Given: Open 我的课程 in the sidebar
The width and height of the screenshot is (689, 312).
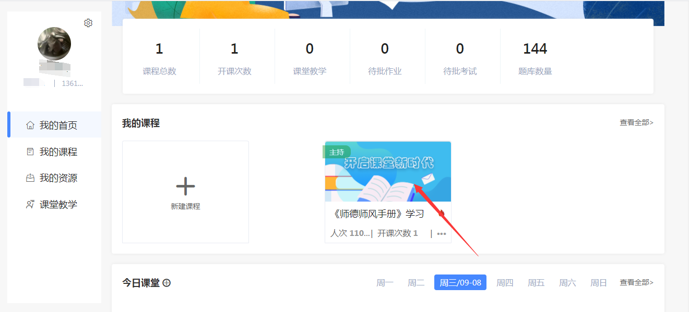Looking at the screenshot, I should [54, 152].
